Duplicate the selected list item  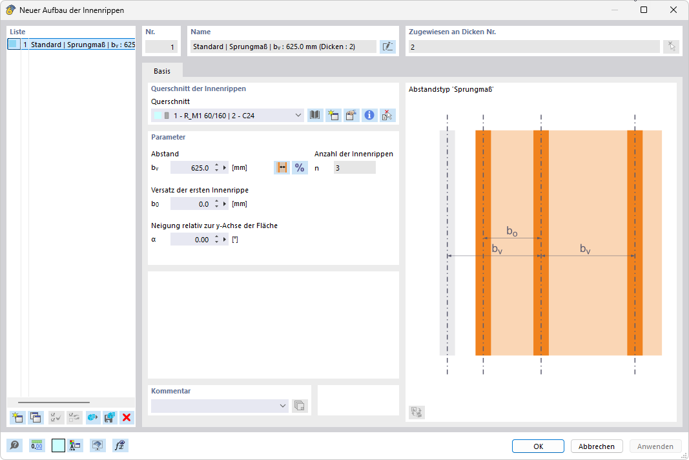(36, 417)
